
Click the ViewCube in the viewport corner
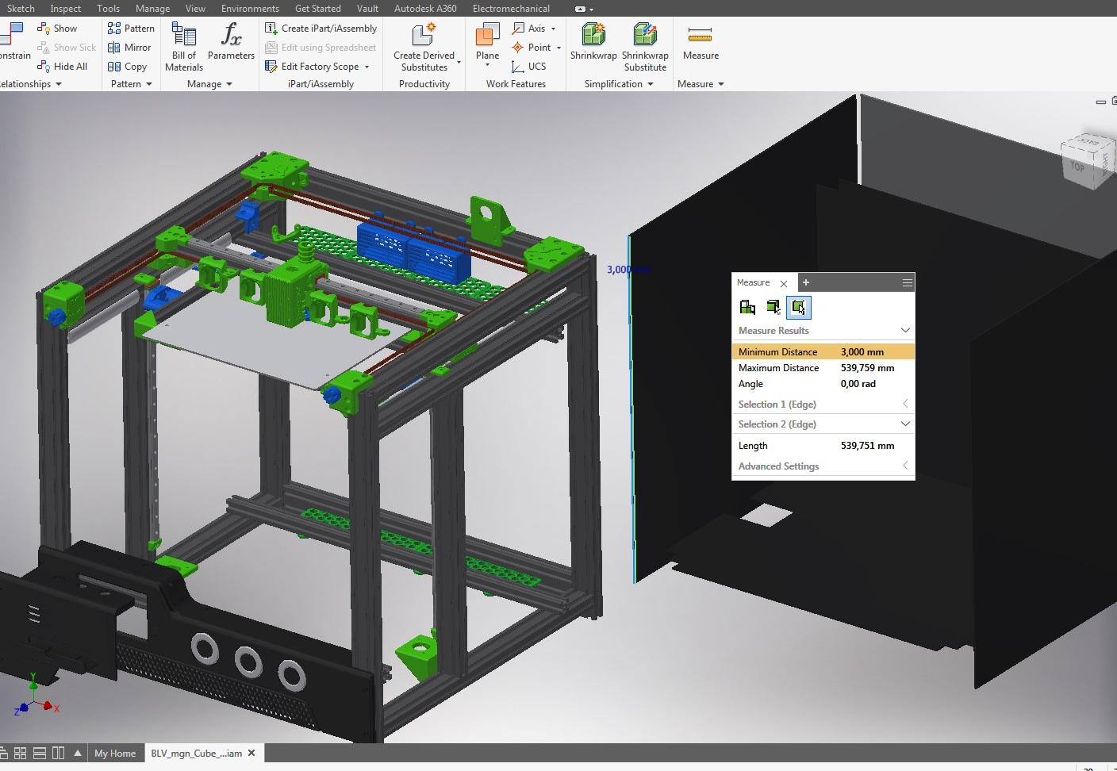(x=1084, y=163)
